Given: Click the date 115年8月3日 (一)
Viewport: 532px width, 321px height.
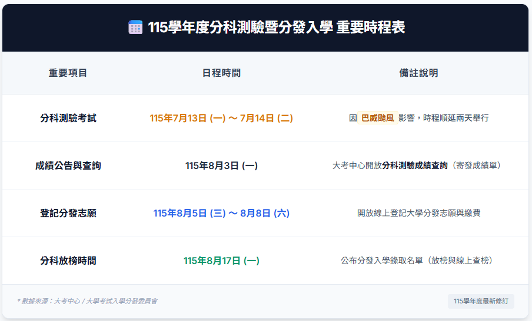Looking at the screenshot, I should click(221, 165).
